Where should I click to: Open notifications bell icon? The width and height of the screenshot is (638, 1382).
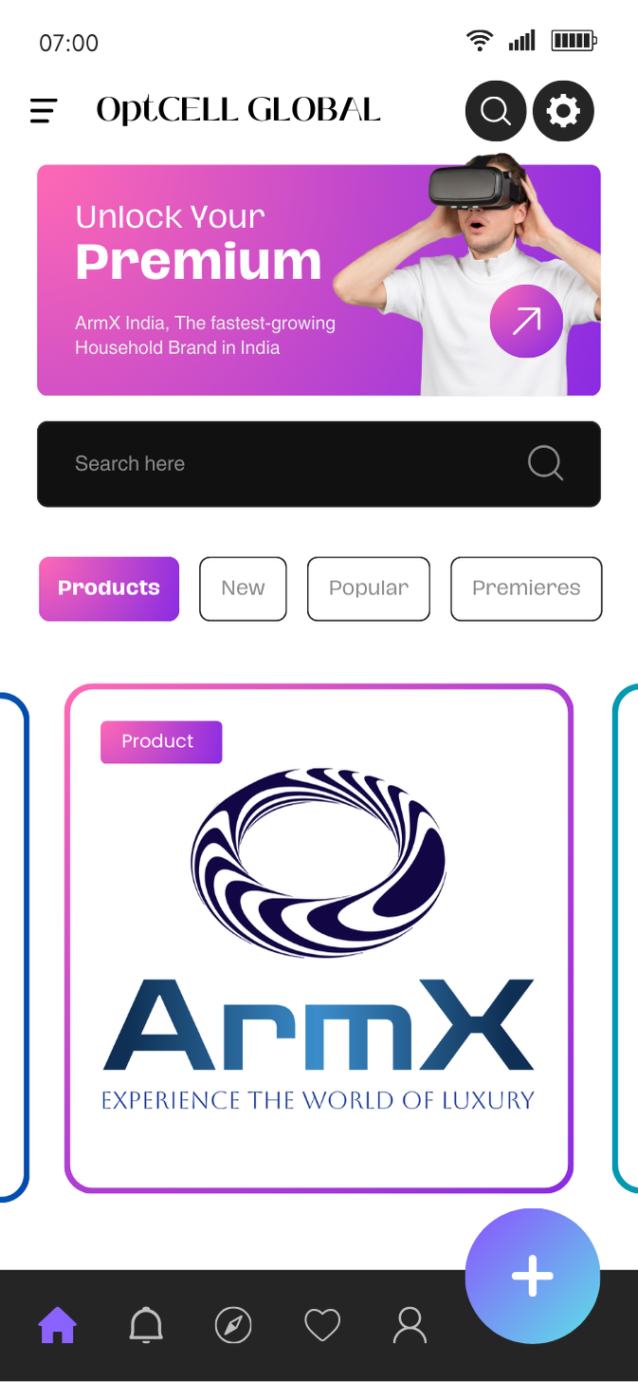coord(146,1324)
